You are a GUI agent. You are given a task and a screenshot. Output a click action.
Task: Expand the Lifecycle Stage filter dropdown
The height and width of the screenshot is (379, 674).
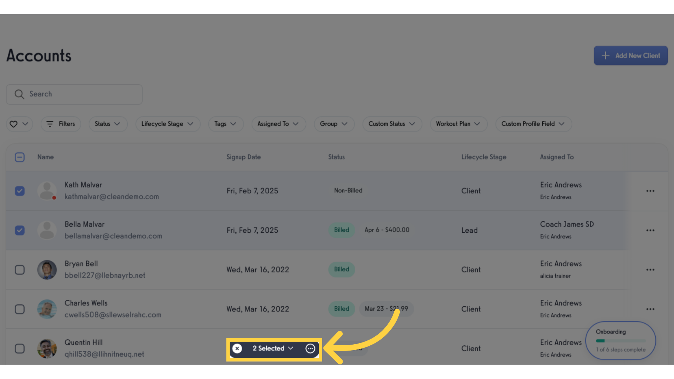pos(168,124)
